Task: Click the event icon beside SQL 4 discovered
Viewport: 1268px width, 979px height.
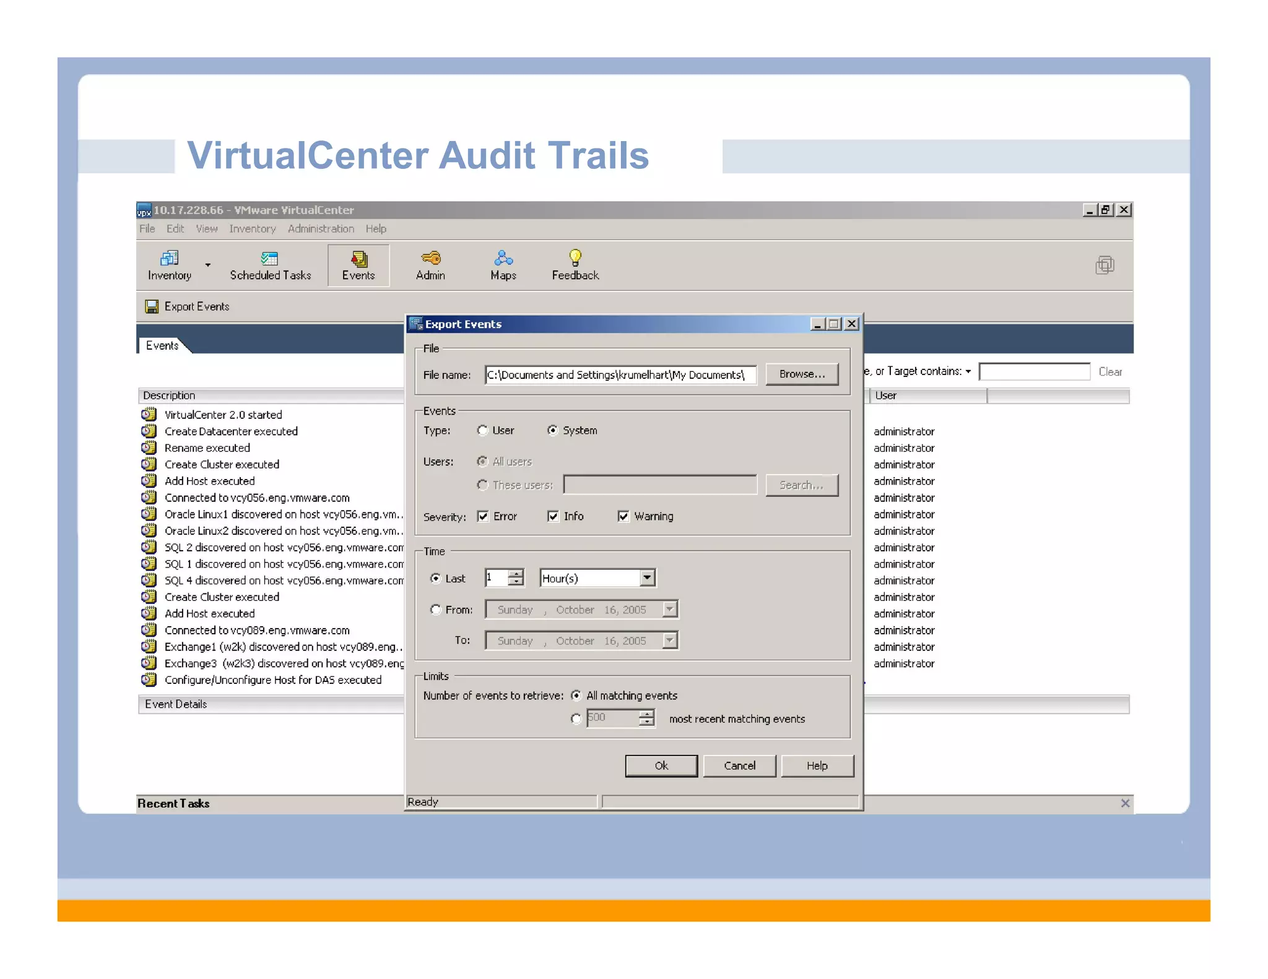Action: 149,580
